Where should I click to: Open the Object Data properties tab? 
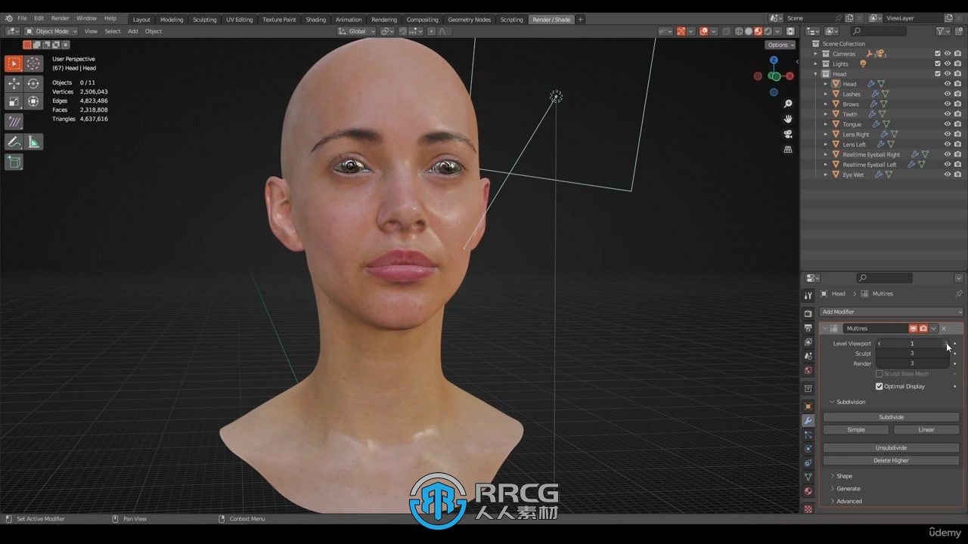coord(808,477)
